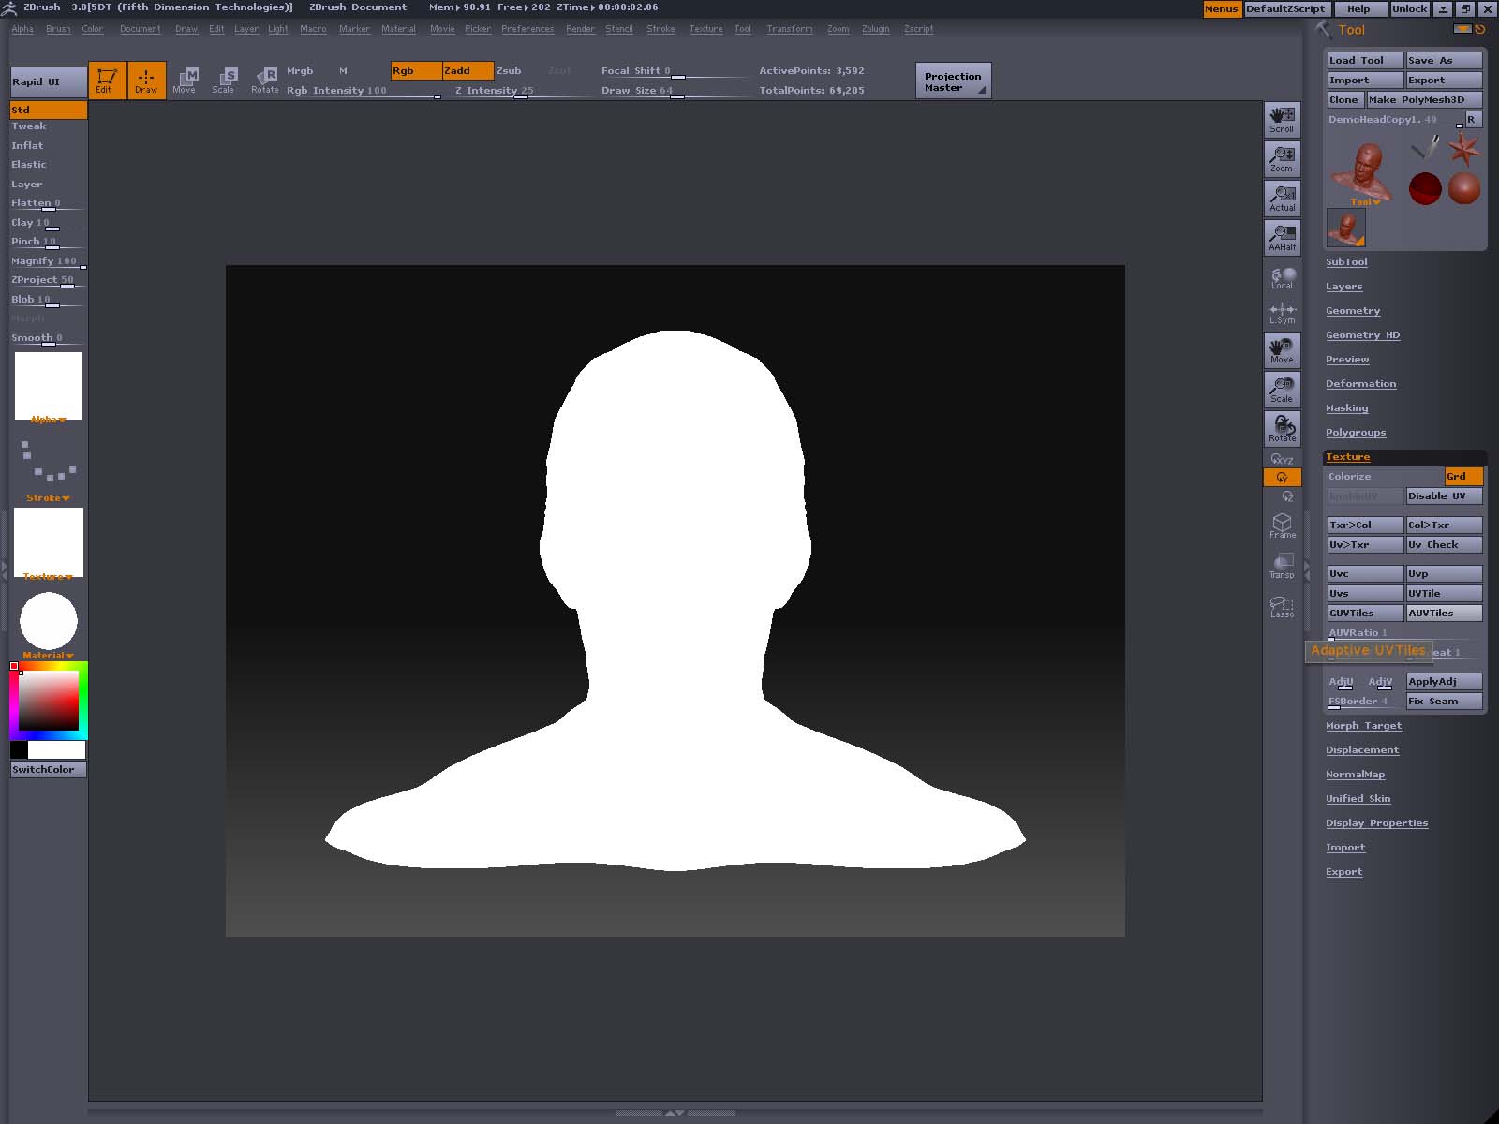
Task: Select the Draw mode icon
Action: 146,80
